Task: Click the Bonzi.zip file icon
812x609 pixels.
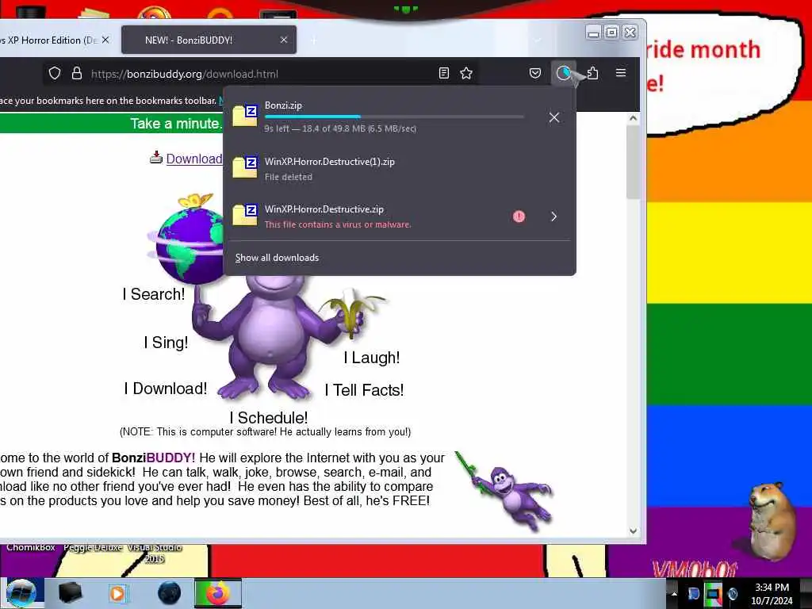Action: click(x=245, y=116)
